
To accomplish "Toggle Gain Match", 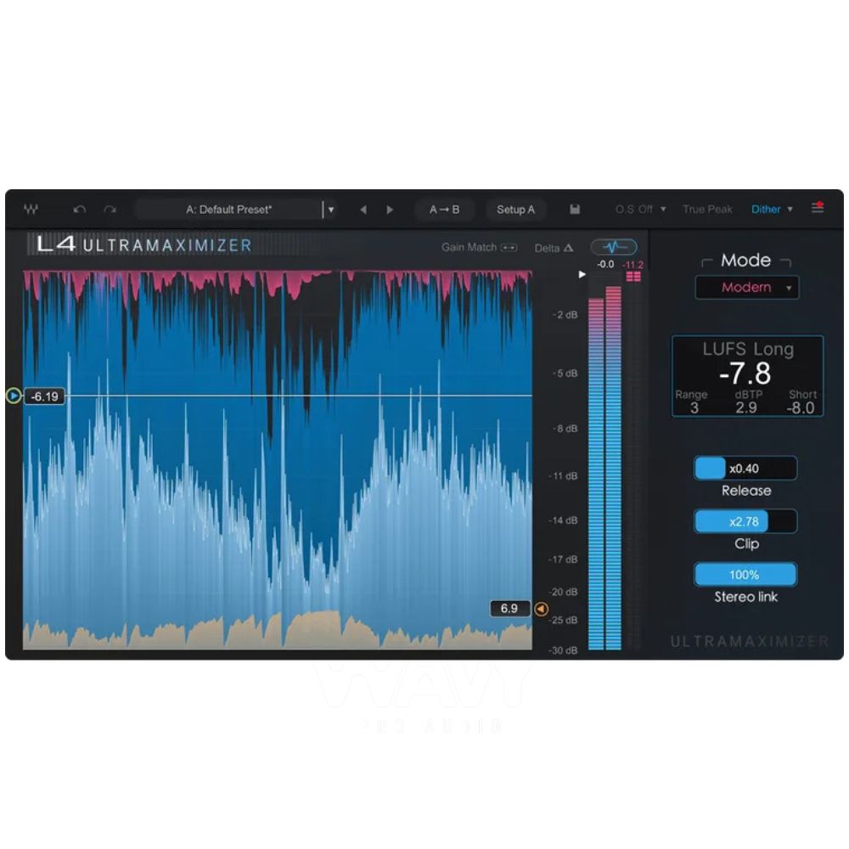I will (479, 248).
